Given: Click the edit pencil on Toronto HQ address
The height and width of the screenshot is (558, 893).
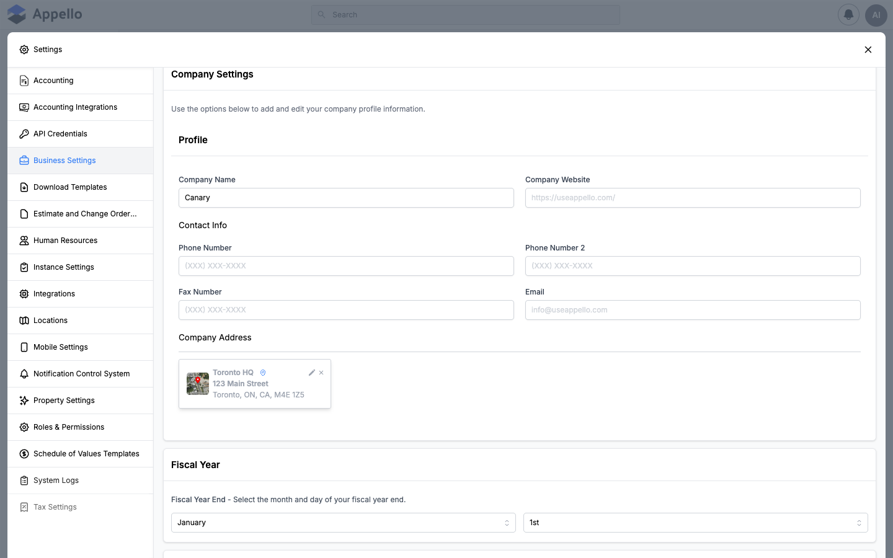Looking at the screenshot, I should (x=312, y=373).
